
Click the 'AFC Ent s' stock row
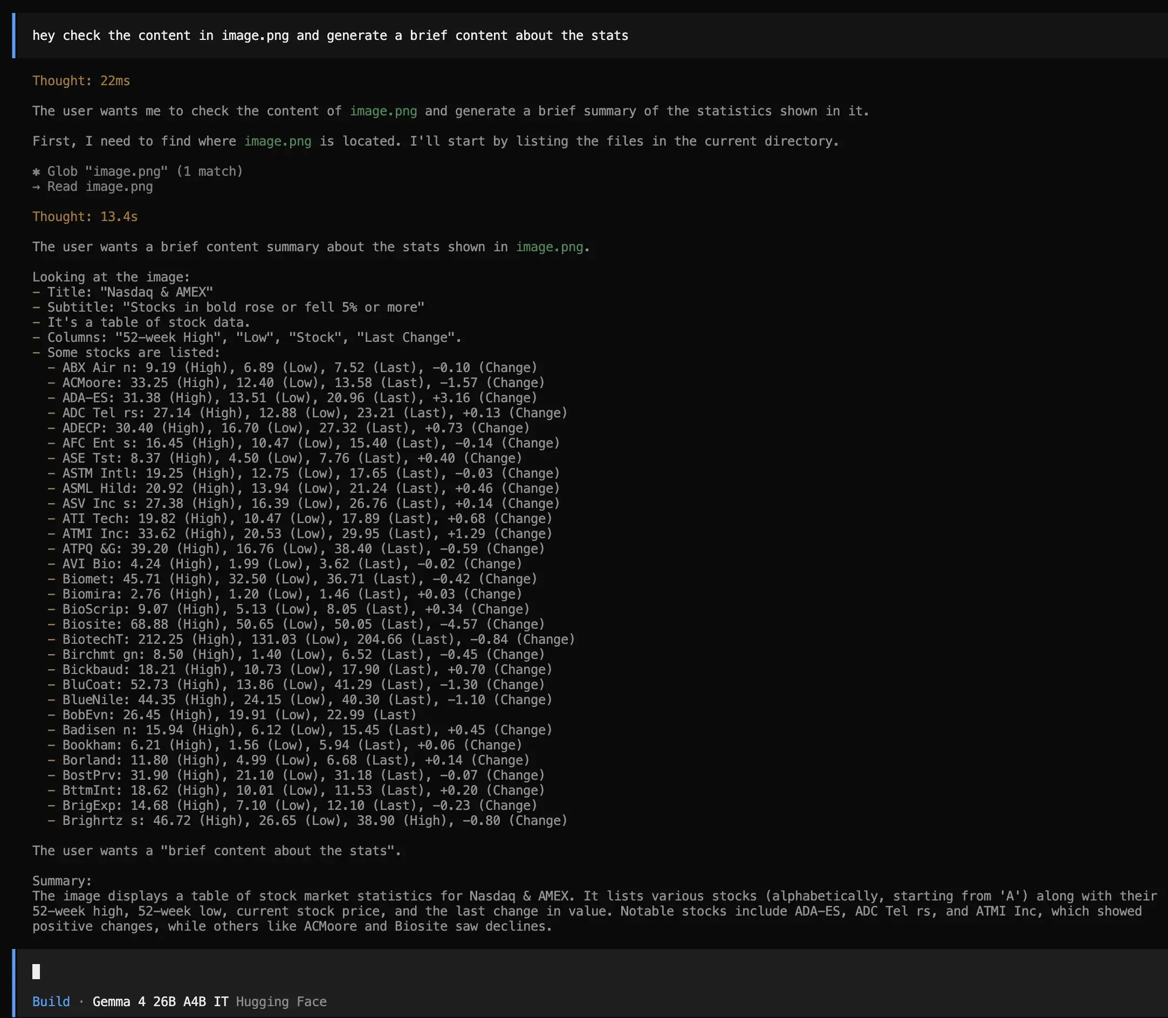[x=304, y=443]
